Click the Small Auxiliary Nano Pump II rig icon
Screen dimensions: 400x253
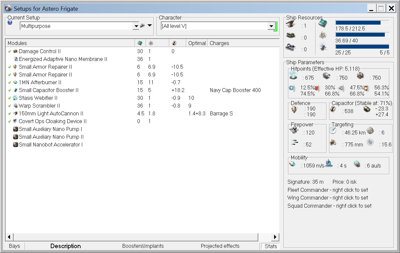tap(15, 137)
